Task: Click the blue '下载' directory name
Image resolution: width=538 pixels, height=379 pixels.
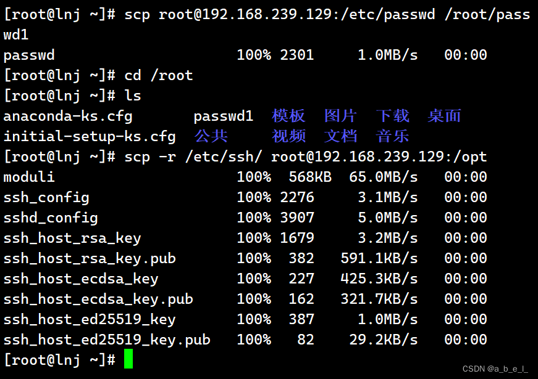Action: (392, 116)
